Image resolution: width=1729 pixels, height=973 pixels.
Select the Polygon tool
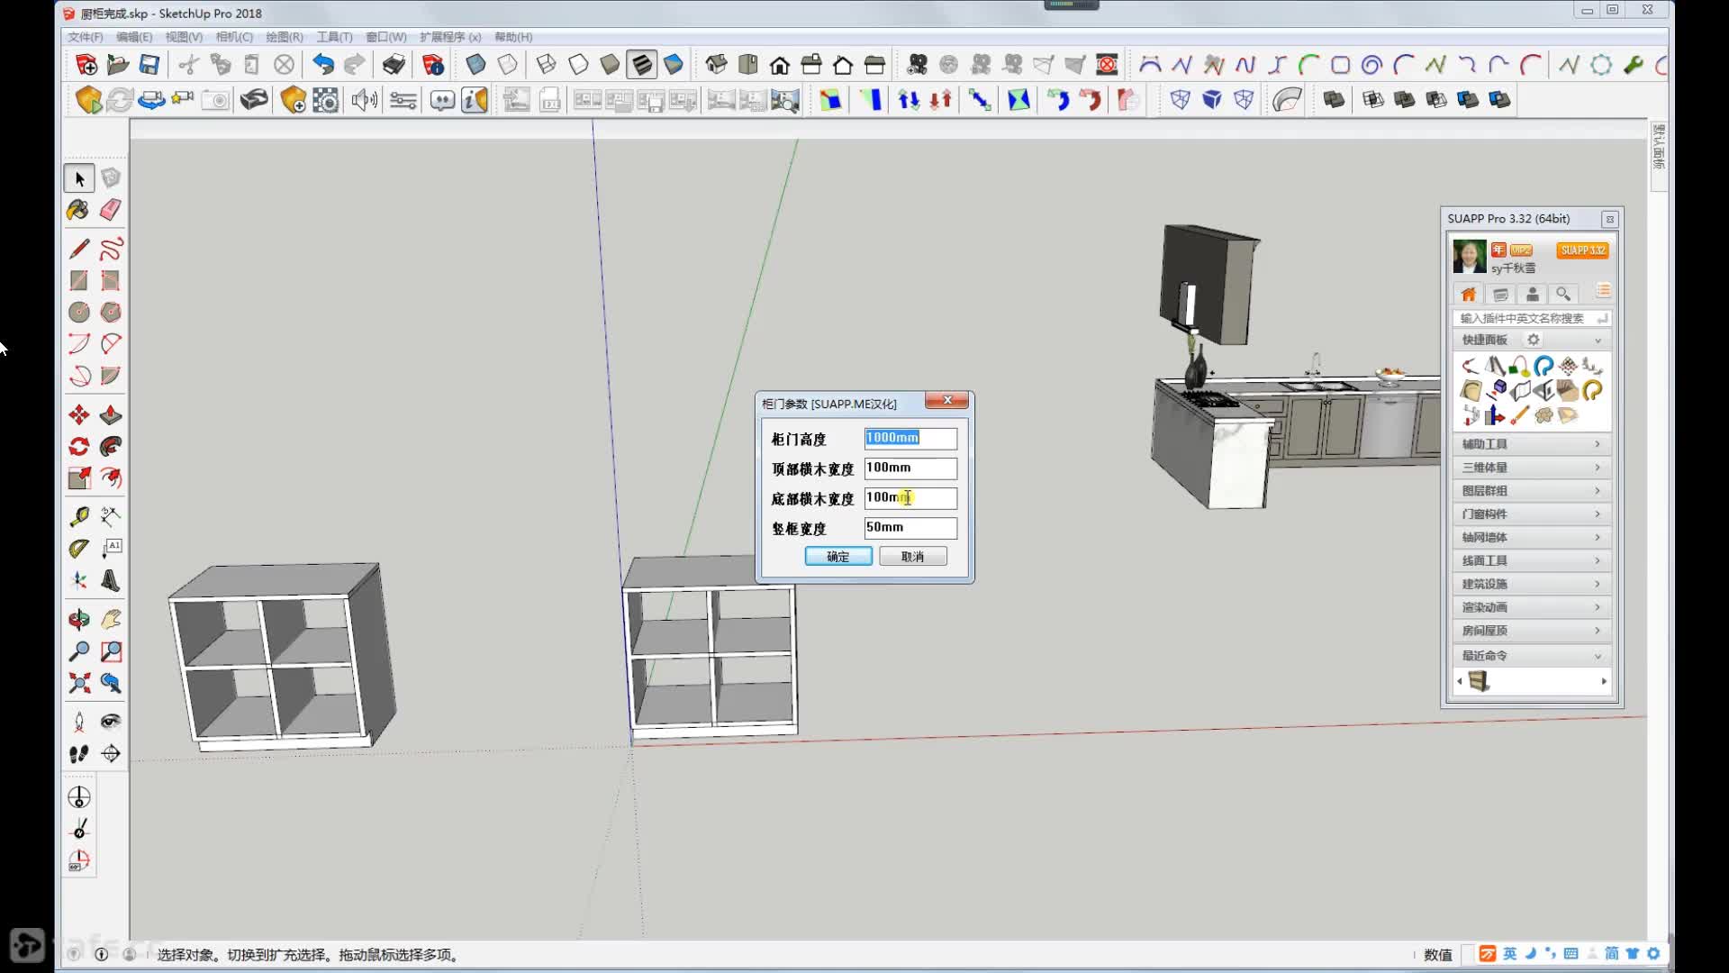coord(111,312)
